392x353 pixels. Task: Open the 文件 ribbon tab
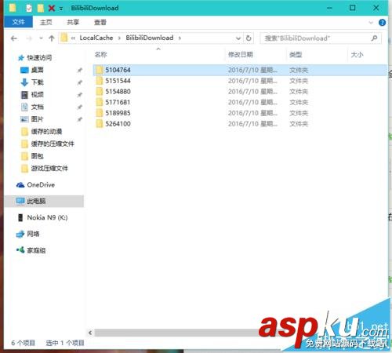click(18, 22)
